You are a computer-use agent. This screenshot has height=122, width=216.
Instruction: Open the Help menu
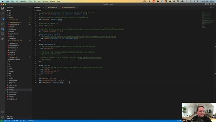(x=59, y=1)
